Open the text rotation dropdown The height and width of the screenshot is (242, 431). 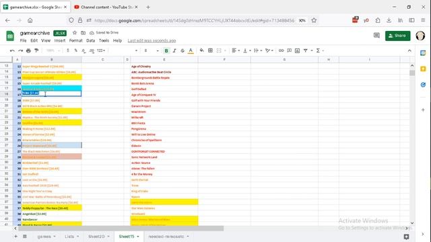[269, 50]
